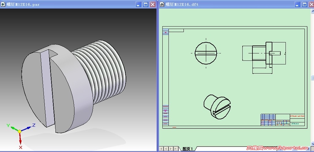This screenshot has width=314, height=152.
Task: Close the 螺钉M12X16.par window
Action: [153, 4]
